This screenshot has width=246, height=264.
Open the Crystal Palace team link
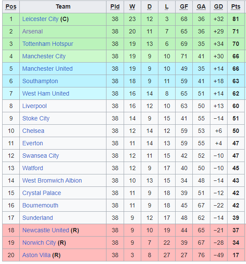point(42,193)
